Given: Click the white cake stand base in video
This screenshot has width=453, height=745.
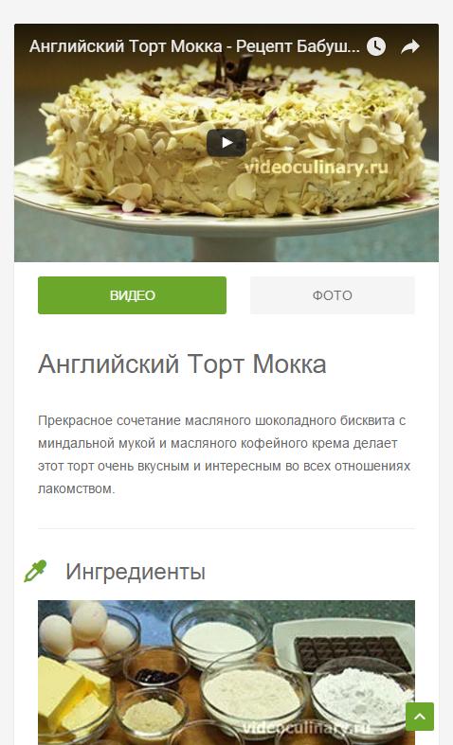Looking at the screenshot, I should tap(234, 249).
